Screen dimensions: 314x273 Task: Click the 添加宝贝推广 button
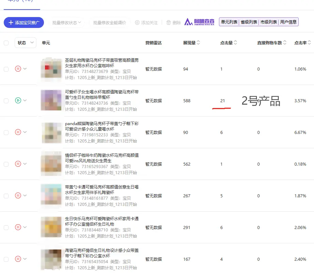tap(24, 23)
